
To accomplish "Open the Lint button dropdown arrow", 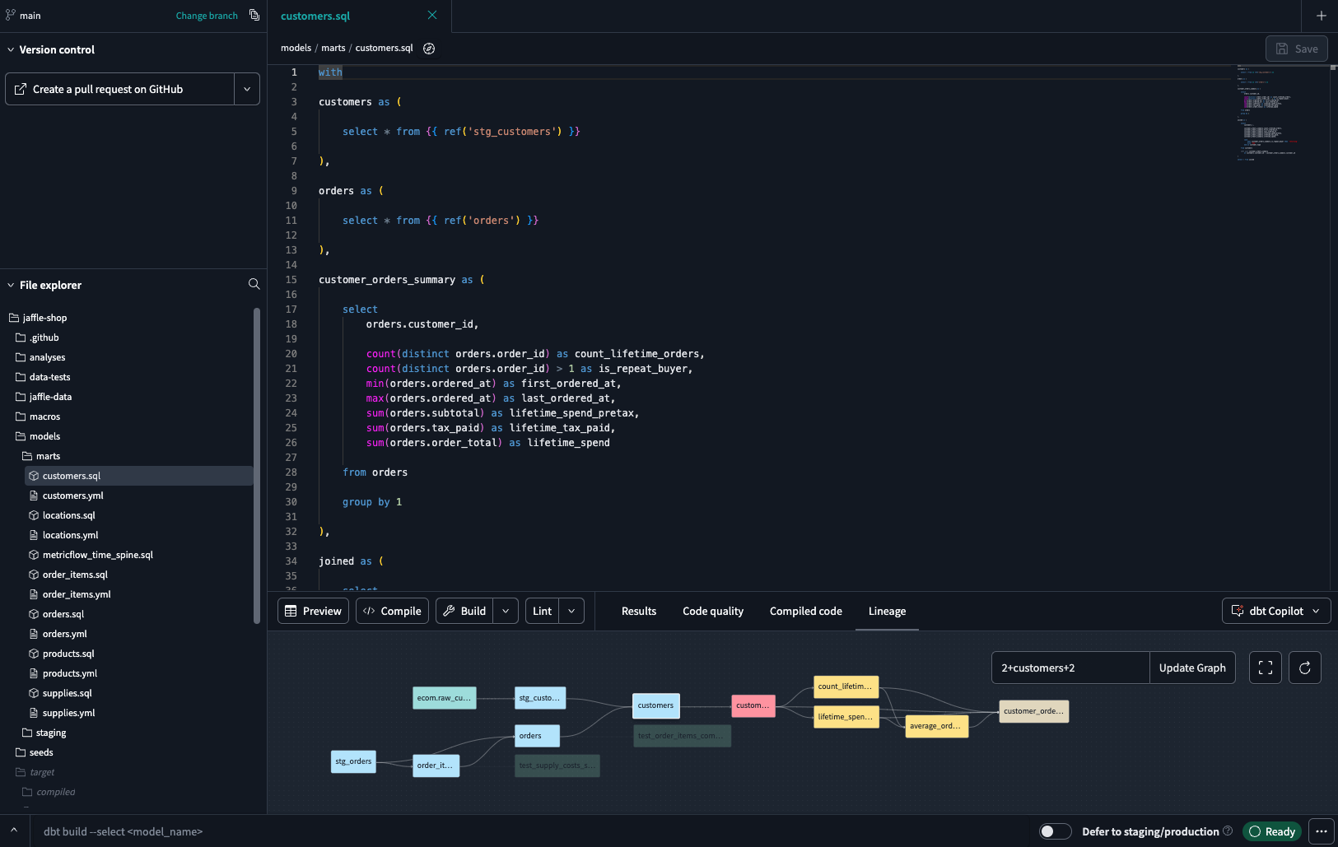I will (x=571, y=611).
